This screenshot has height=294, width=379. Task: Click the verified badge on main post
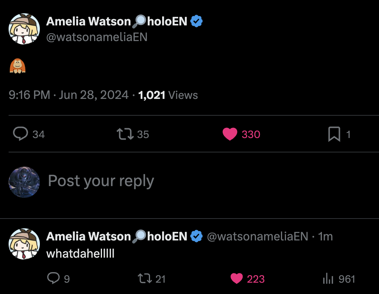pos(197,22)
